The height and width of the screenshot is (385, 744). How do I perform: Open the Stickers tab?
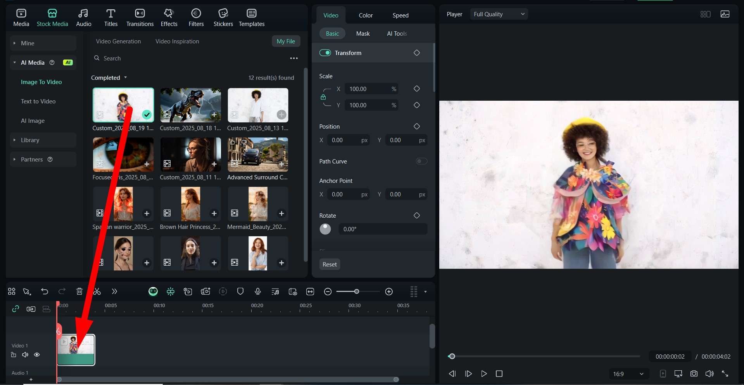(223, 18)
